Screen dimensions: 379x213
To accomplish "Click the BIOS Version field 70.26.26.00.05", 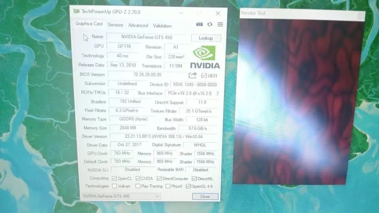I will point(147,75).
